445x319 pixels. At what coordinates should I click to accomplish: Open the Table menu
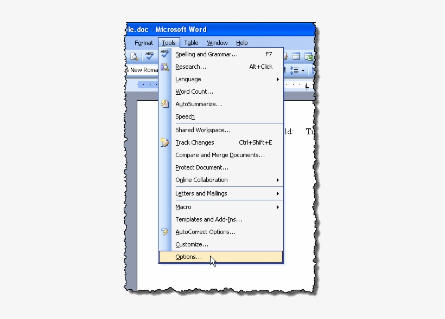point(191,43)
